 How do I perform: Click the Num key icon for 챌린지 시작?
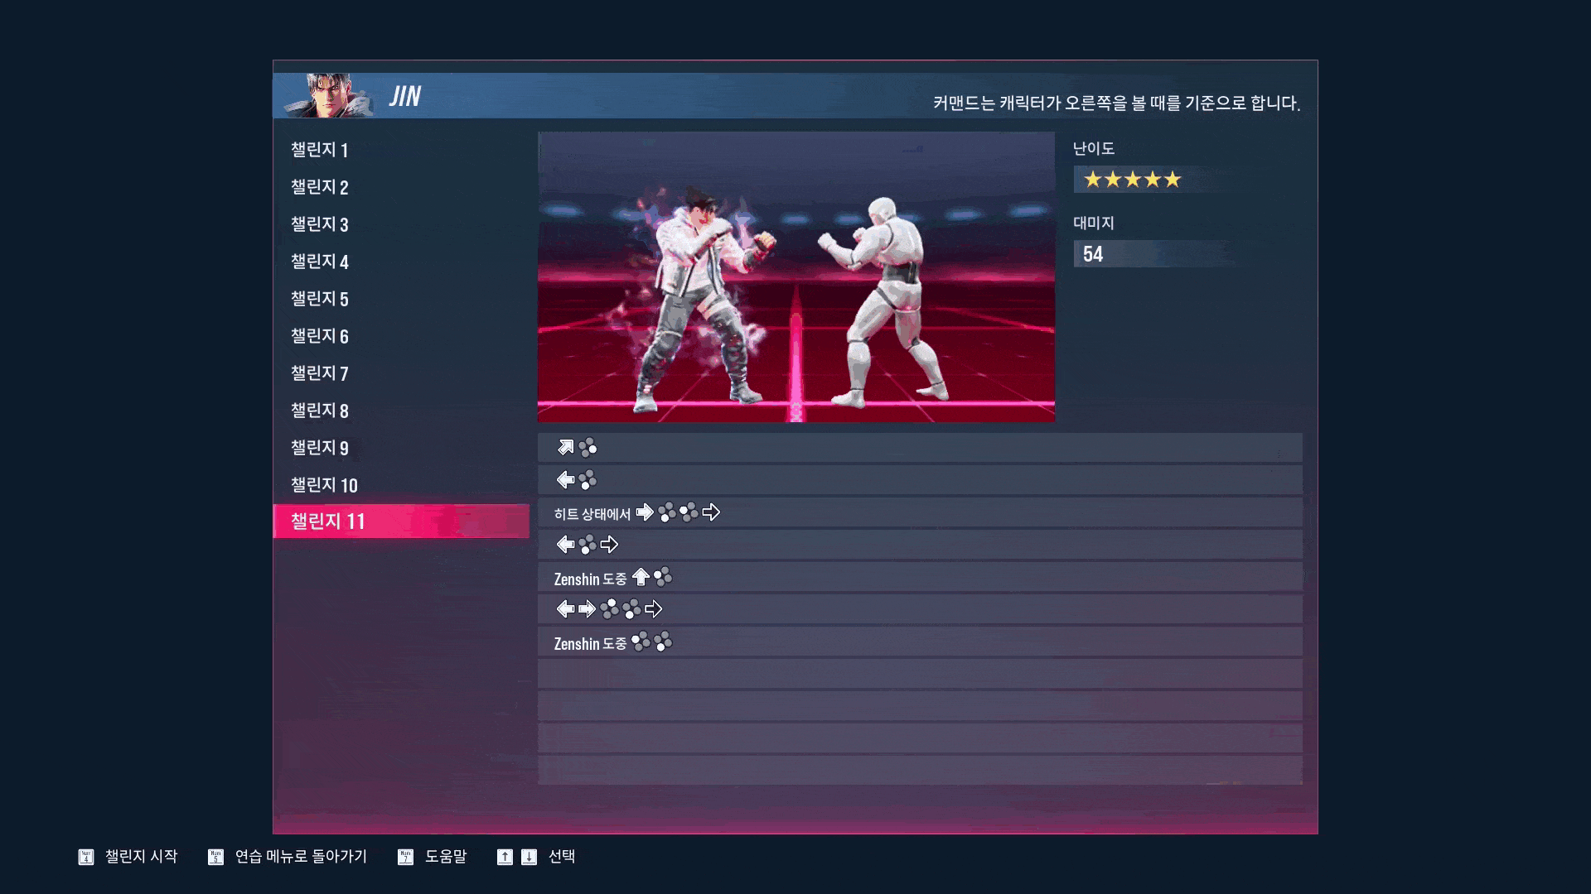[86, 857]
